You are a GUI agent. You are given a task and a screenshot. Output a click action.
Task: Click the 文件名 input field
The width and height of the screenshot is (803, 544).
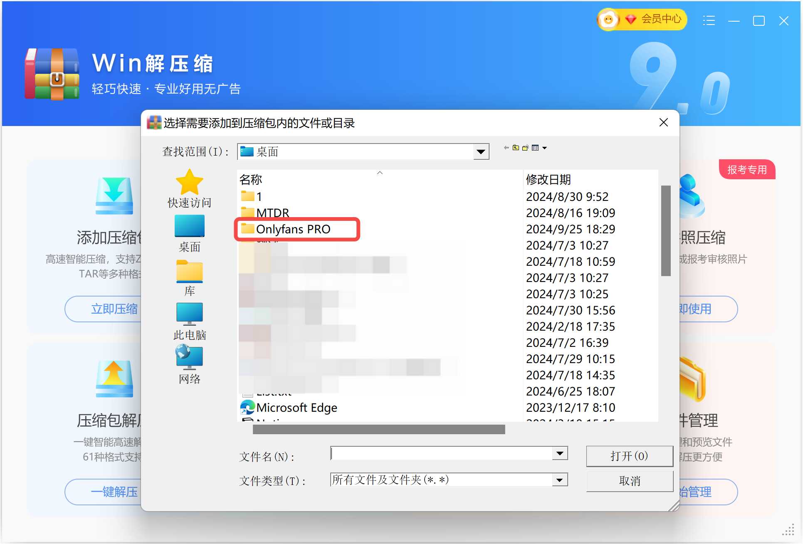[x=441, y=453]
